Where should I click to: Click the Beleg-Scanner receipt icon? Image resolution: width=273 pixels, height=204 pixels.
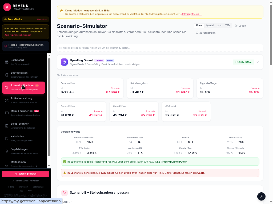[x=7, y=126]
